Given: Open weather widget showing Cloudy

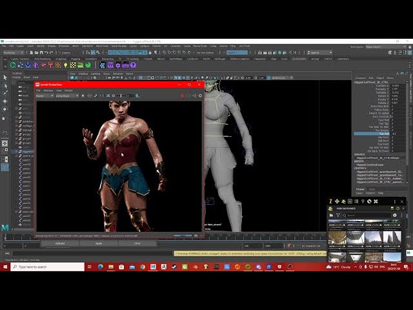Looking at the screenshot, I should coord(338,267).
